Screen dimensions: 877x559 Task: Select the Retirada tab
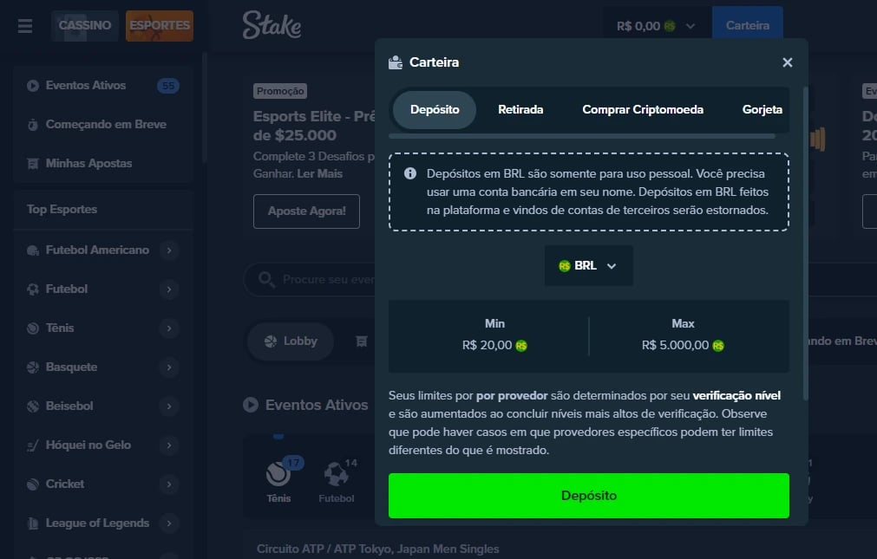pos(520,109)
